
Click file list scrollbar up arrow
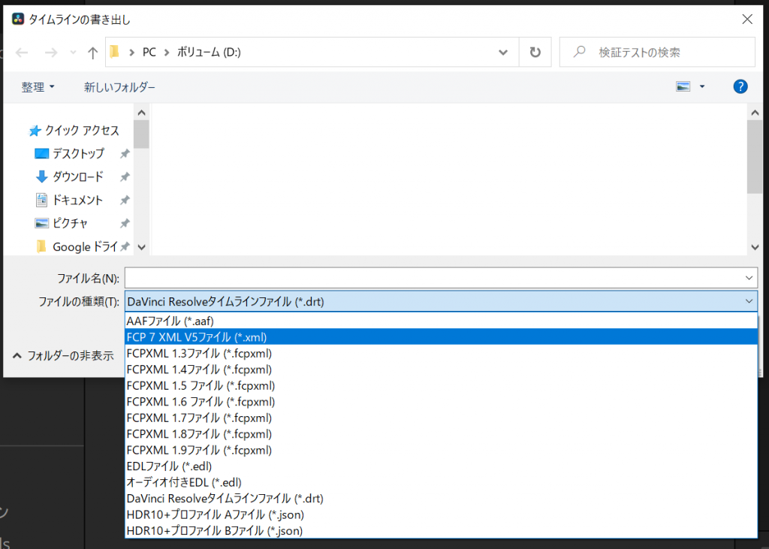755,113
